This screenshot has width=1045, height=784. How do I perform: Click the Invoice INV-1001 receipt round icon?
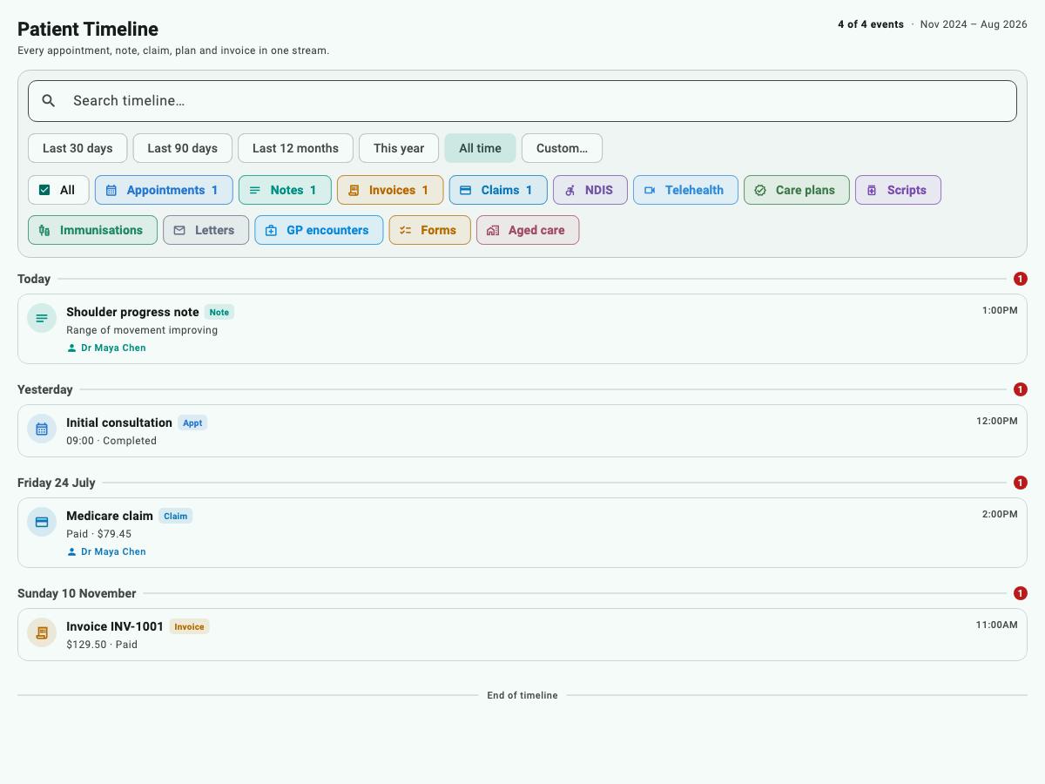(42, 632)
